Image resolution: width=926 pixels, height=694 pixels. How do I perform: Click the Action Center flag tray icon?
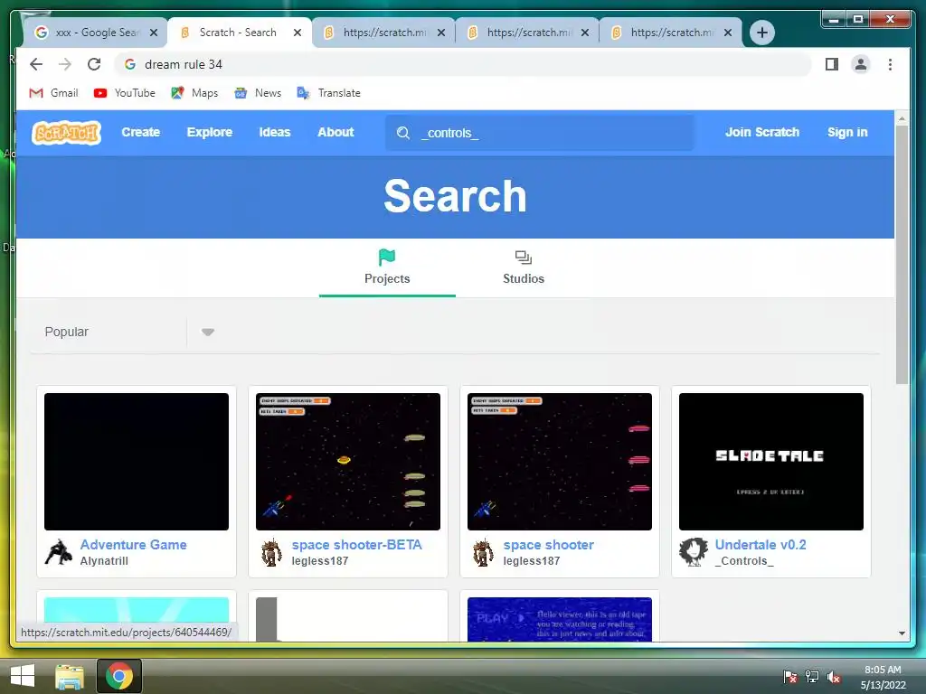pyautogui.click(x=789, y=677)
